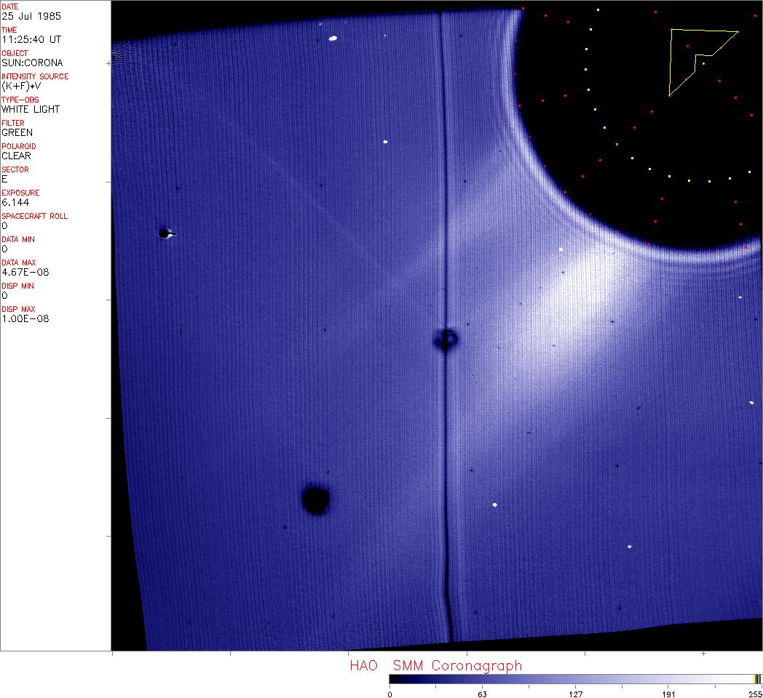
Task: Click the HAO SMM Coronagraph title
Action: click(x=435, y=665)
